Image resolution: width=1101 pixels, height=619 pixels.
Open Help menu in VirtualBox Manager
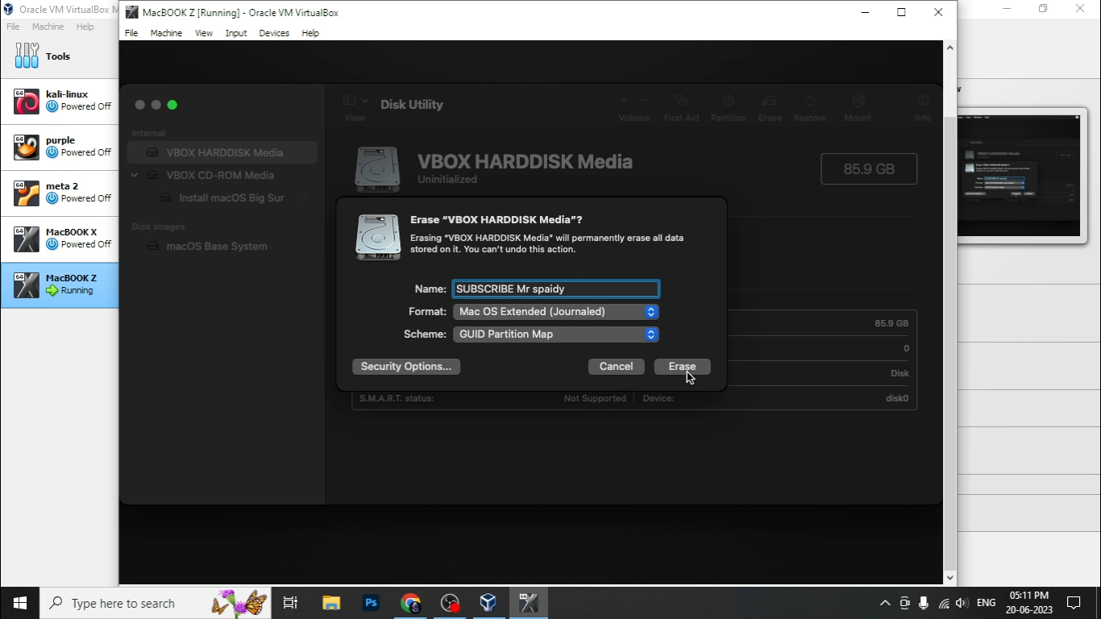[x=85, y=27]
